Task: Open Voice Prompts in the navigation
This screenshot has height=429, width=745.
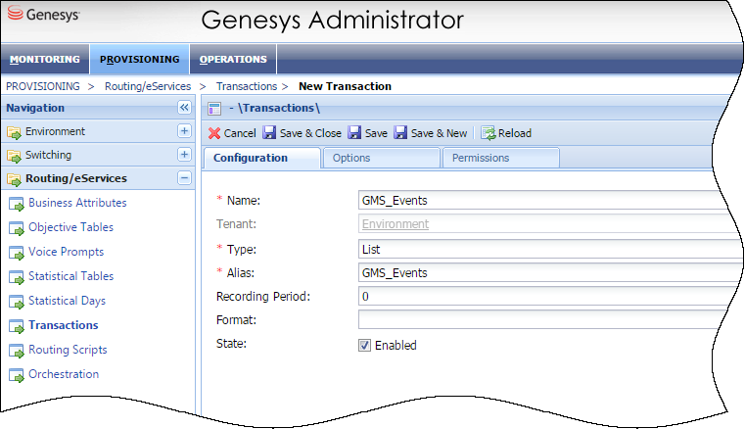Action: pyautogui.click(x=66, y=252)
